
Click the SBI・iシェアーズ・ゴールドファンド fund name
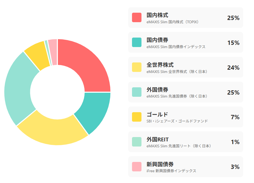[177, 121]
